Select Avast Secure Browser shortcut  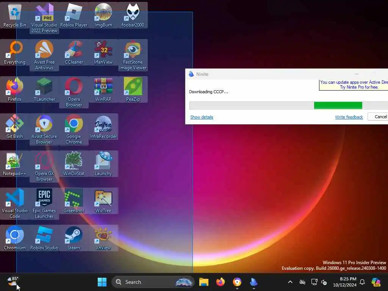pyautogui.click(x=44, y=130)
